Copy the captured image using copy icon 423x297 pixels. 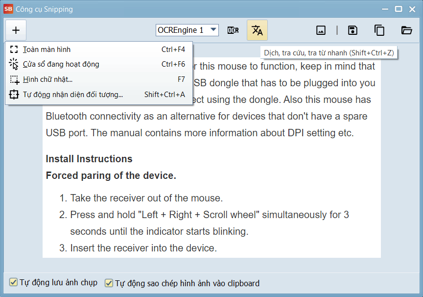click(x=379, y=30)
